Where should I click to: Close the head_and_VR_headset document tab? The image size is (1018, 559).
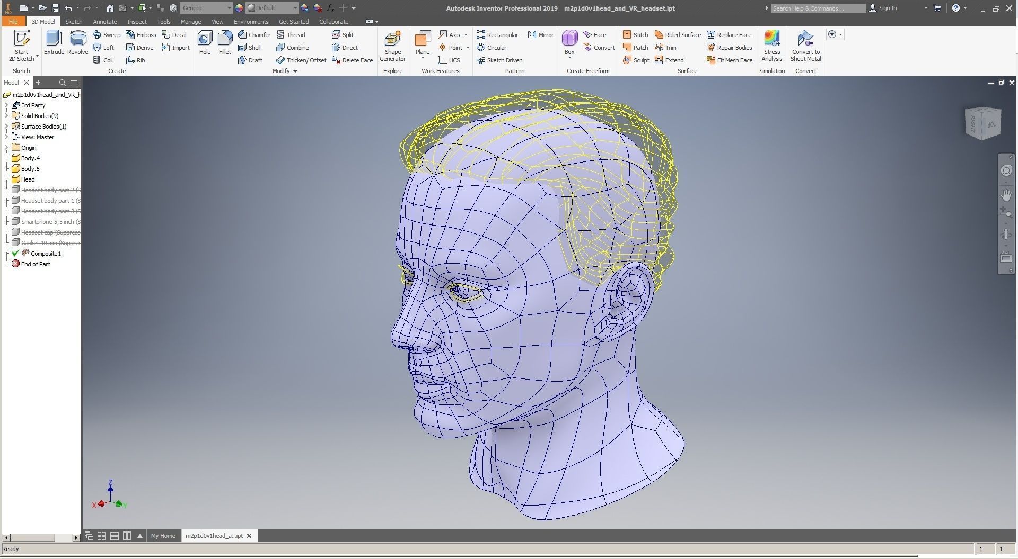(249, 536)
